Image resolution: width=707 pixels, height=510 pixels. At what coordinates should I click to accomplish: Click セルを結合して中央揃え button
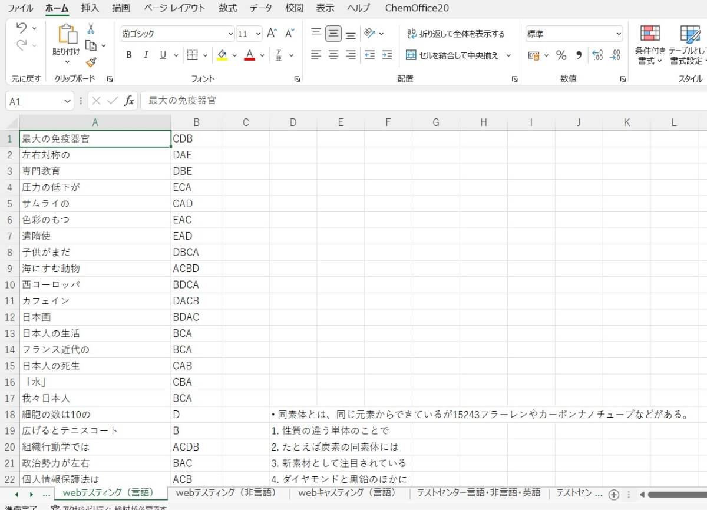pyautogui.click(x=452, y=55)
